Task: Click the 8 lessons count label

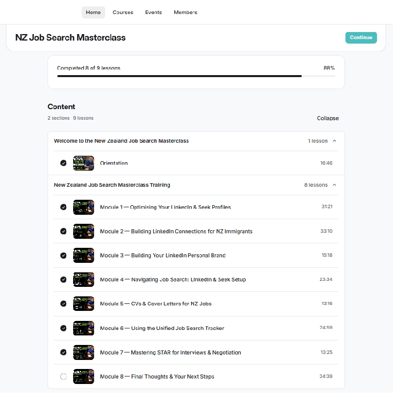Action: (x=316, y=185)
